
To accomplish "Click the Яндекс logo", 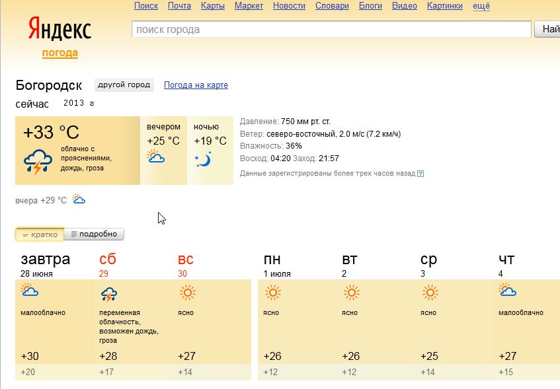I will (x=60, y=30).
